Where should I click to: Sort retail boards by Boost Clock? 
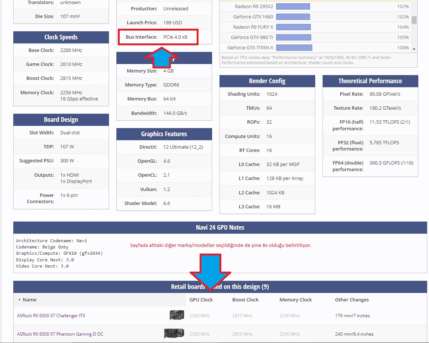click(245, 300)
